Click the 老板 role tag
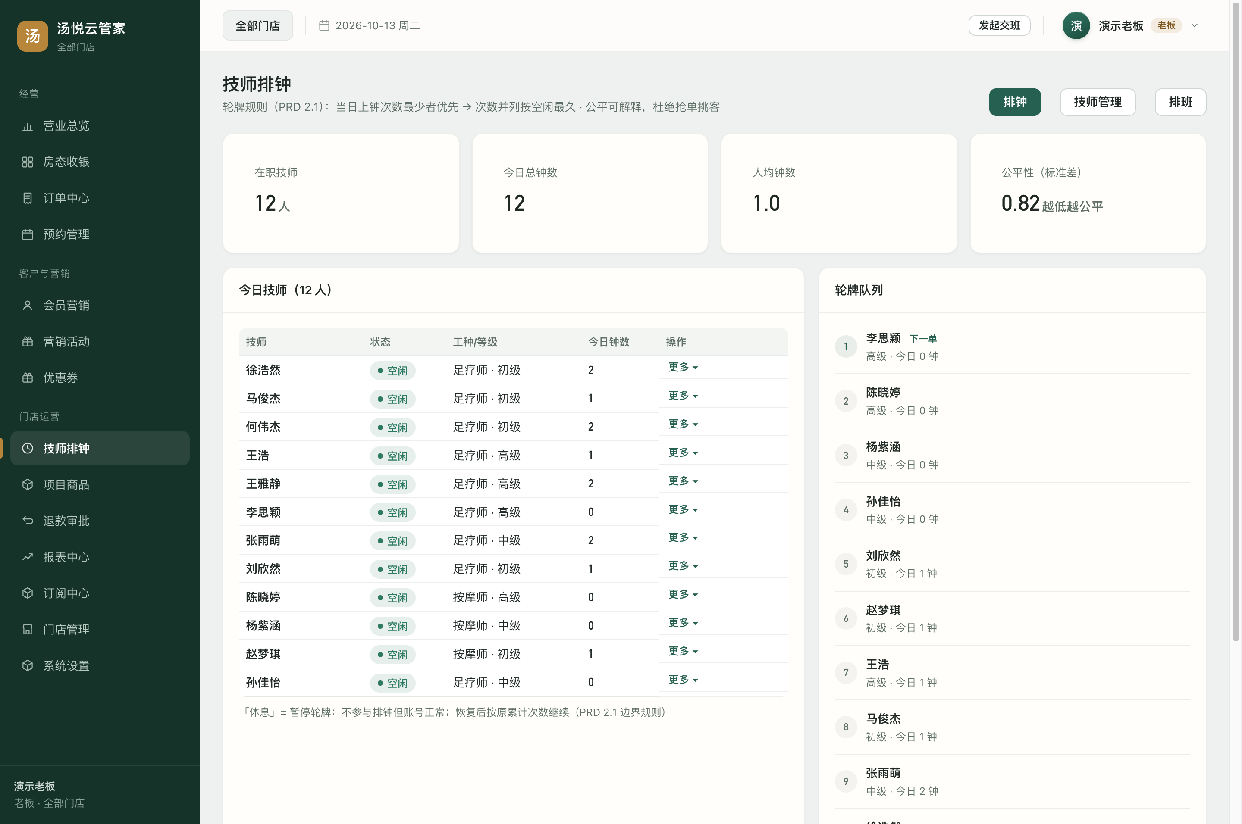The height and width of the screenshot is (824, 1242). tap(1166, 25)
